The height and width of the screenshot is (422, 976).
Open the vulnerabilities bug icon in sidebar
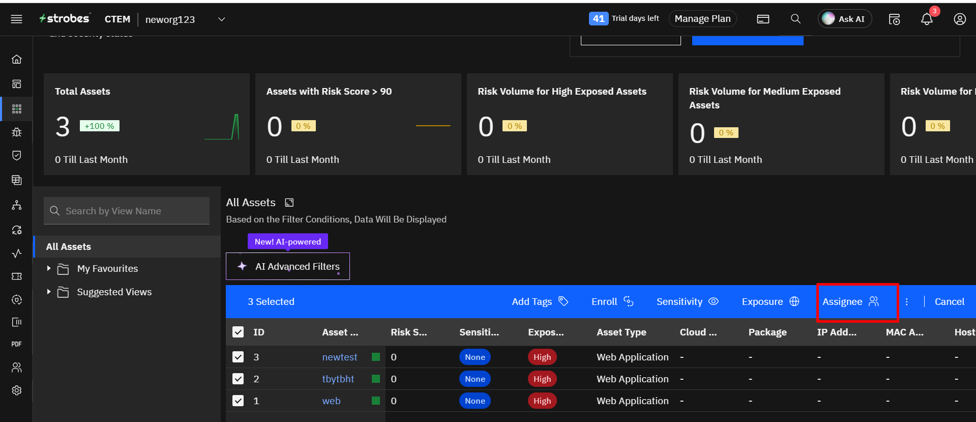17,132
